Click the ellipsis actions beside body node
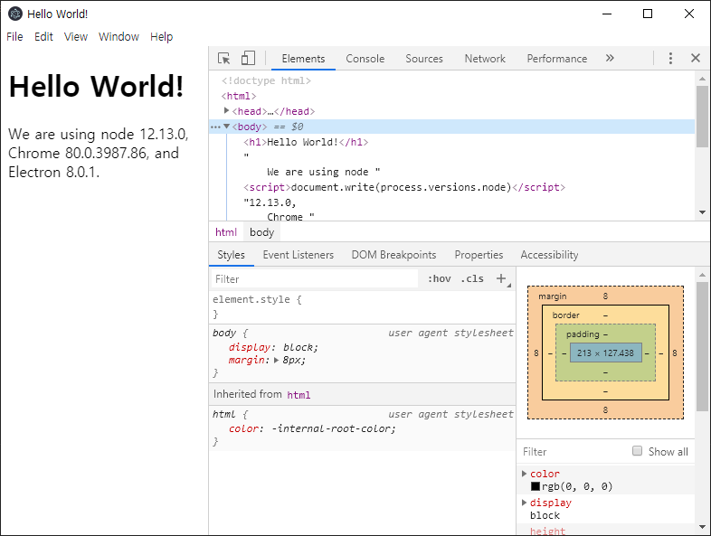Image resolution: width=711 pixels, height=536 pixels. [x=215, y=127]
